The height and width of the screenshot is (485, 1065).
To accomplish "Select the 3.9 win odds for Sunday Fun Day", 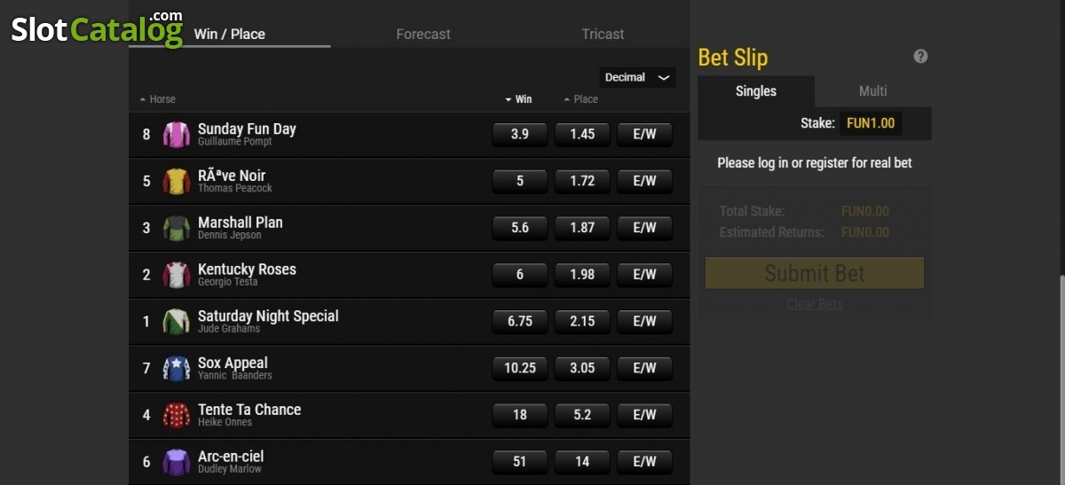I will (x=520, y=134).
